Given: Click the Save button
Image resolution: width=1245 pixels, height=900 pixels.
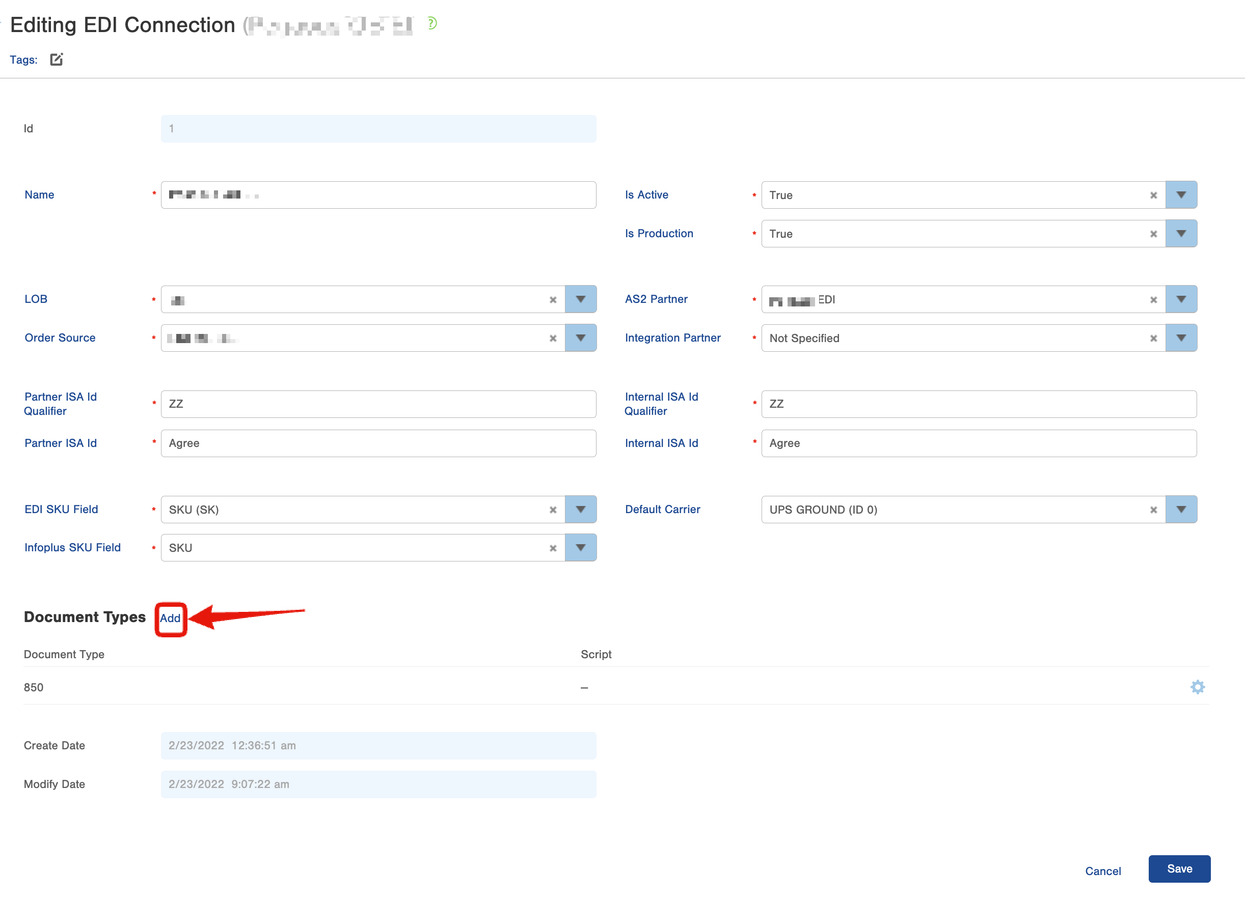Looking at the screenshot, I should point(1179,869).
